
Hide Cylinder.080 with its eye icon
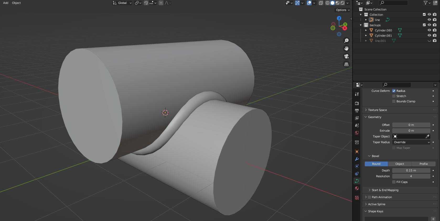click(429, 30)
